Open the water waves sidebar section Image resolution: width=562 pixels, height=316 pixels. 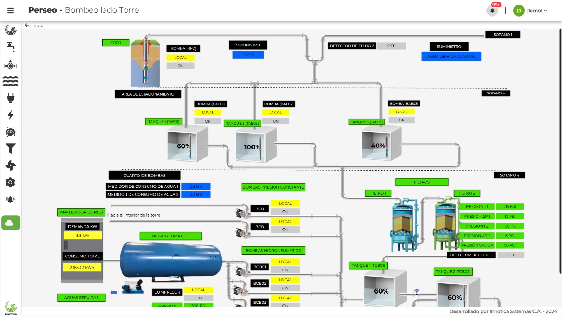tap(11, 81)
